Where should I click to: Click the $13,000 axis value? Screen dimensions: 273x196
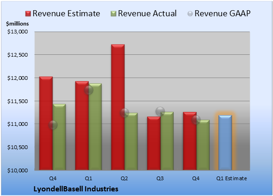click(x=18, y=32)
